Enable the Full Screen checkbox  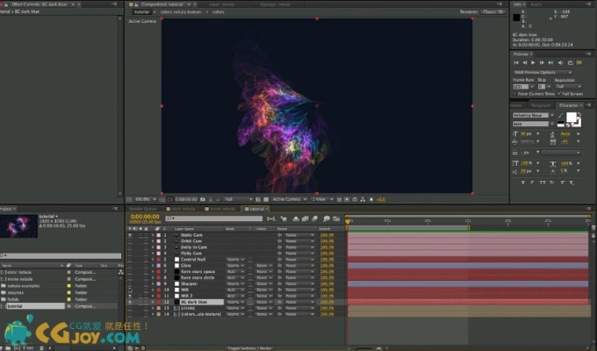557,93
